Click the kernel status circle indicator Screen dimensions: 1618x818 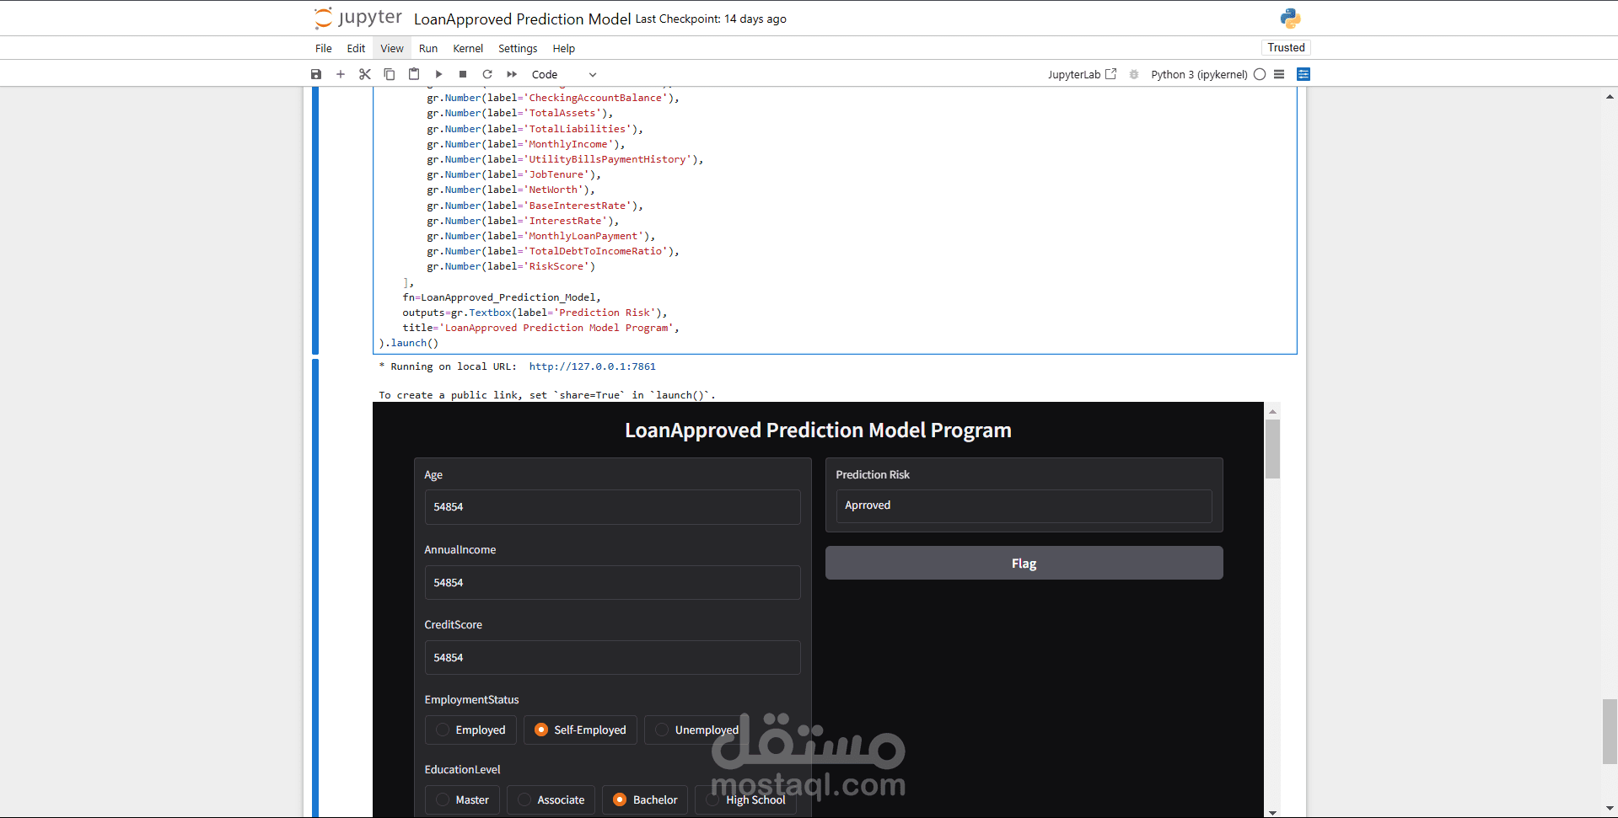[1260, 74]
